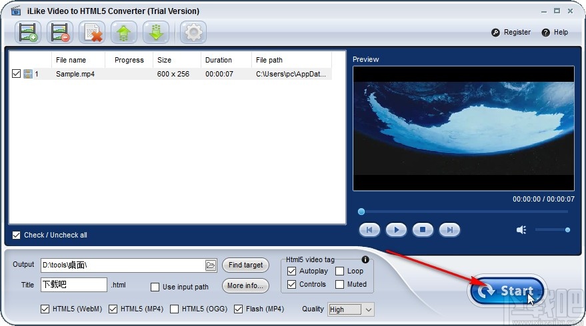Click the Find target button

[x=245, y=265]
